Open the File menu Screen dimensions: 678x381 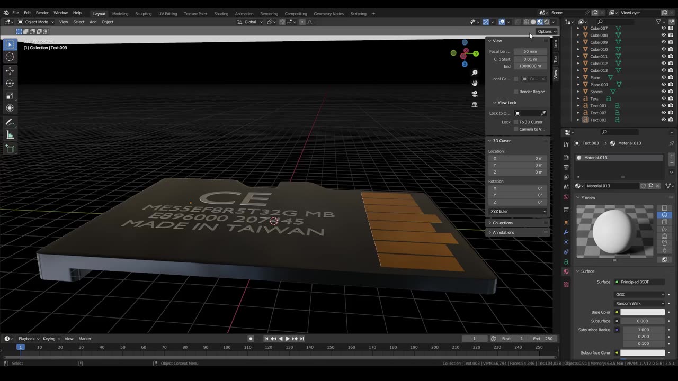[x=16, y=13]
